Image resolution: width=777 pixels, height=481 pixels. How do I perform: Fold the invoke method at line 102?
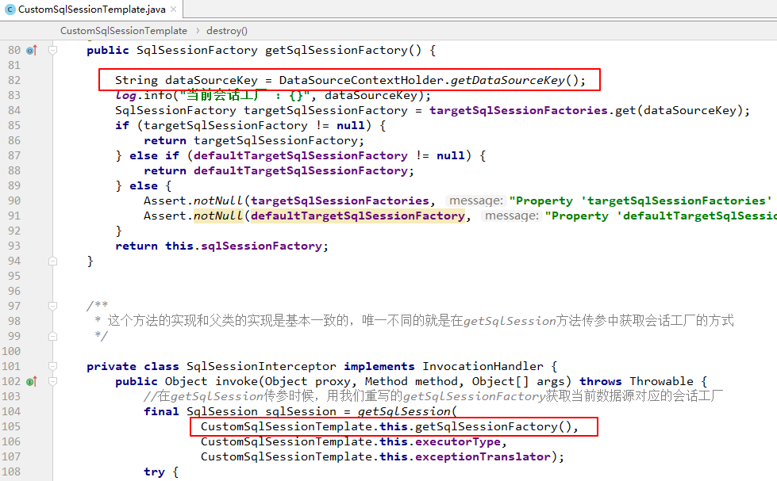tap(53, 381)
